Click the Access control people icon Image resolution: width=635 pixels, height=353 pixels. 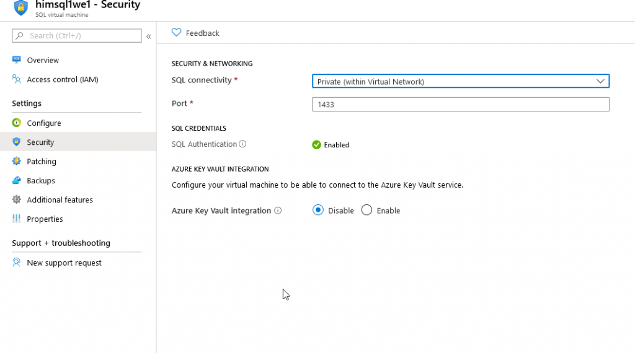point(16,79)
